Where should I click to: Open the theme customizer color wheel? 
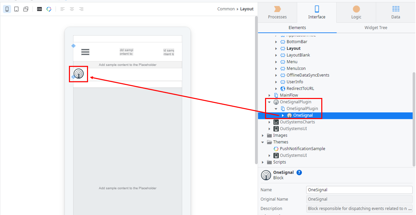[x=49, y=9]
